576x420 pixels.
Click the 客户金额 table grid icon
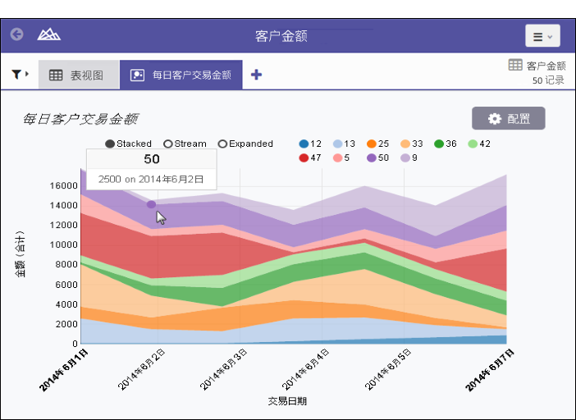515,65
